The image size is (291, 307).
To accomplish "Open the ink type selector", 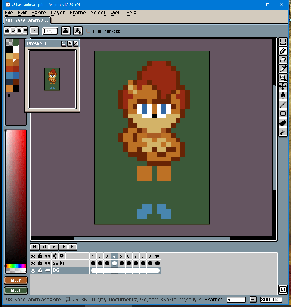I will coord(66,30).
